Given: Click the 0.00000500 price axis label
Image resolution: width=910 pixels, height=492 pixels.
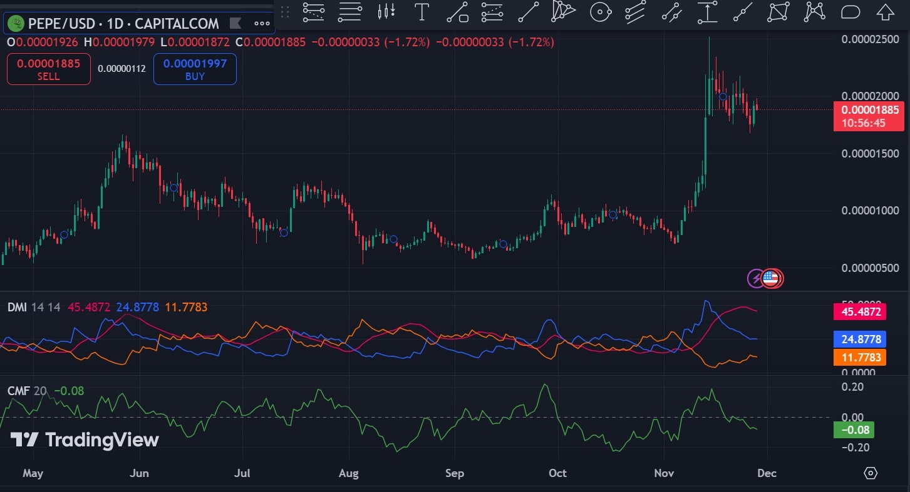Looking at the screenshot, I should [x=870, y=268].
